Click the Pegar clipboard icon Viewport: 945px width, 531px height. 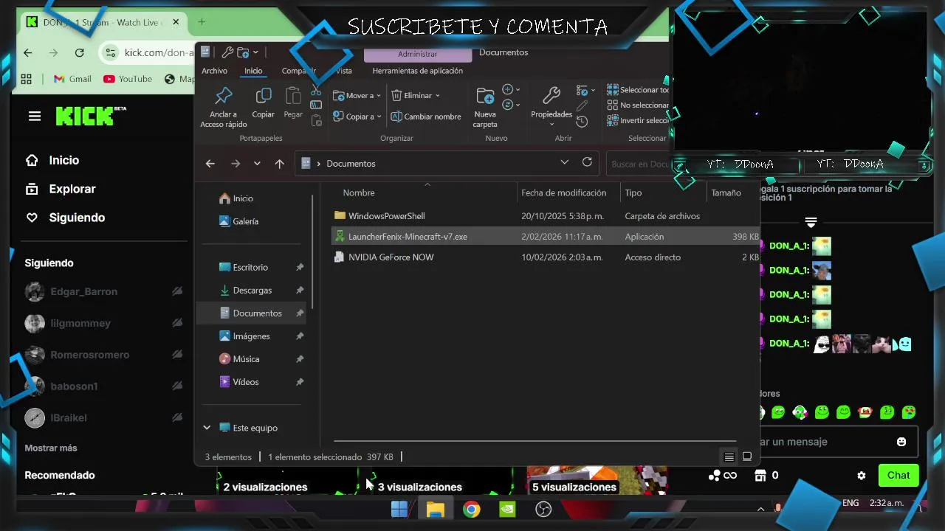point(293,96)
